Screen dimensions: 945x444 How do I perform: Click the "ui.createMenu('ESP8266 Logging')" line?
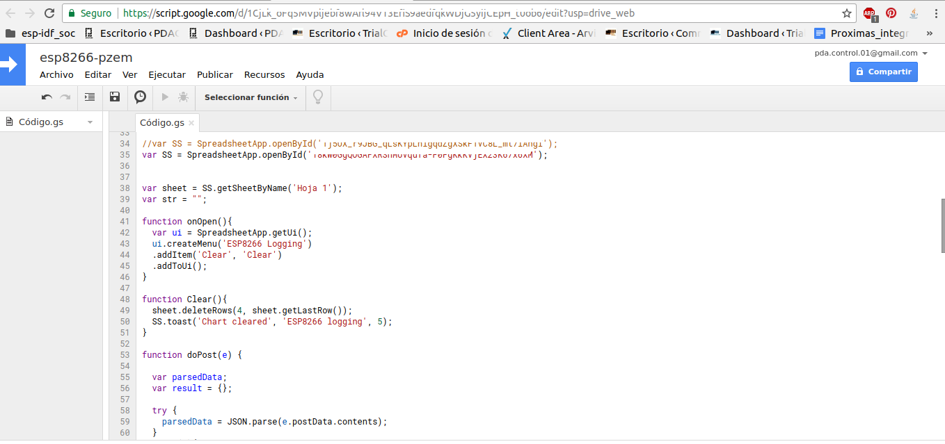[x=232, y=244]
